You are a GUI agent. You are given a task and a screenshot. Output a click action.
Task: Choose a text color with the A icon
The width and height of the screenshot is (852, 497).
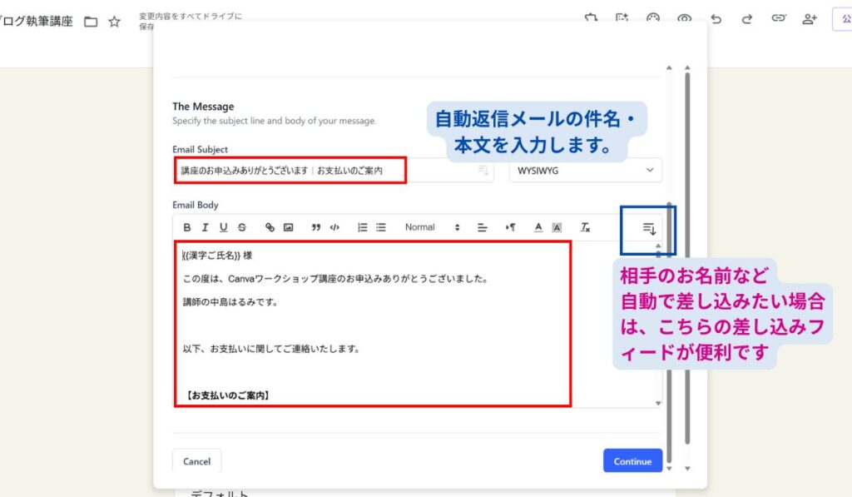(x=538, y=227)
